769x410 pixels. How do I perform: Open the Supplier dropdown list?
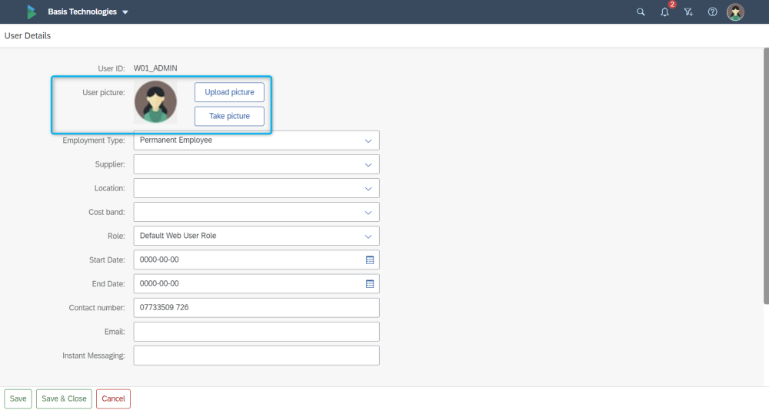click(x=369, y=164)
